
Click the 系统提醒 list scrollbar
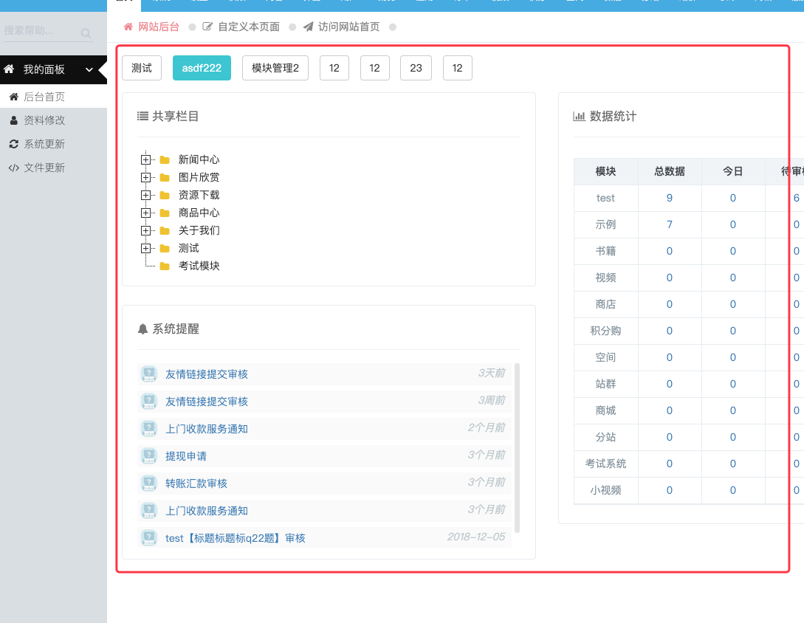click(517, 447)
